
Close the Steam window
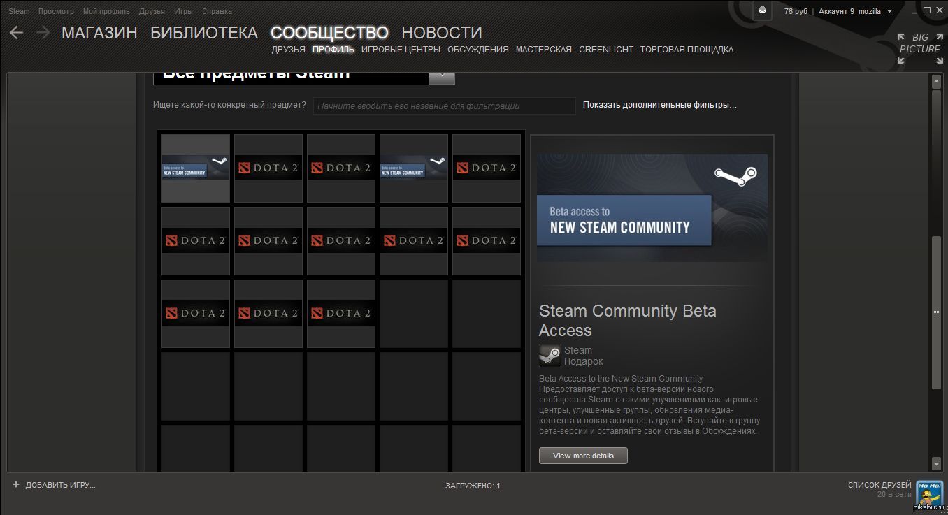pos(939,10)
